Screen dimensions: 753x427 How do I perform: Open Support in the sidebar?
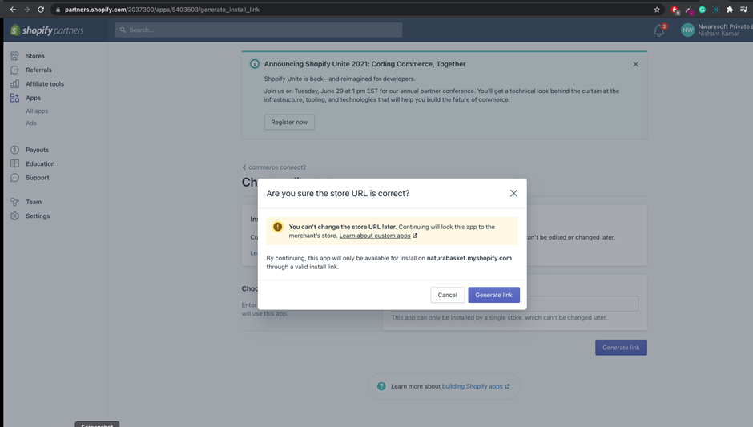tap(37, 178)
